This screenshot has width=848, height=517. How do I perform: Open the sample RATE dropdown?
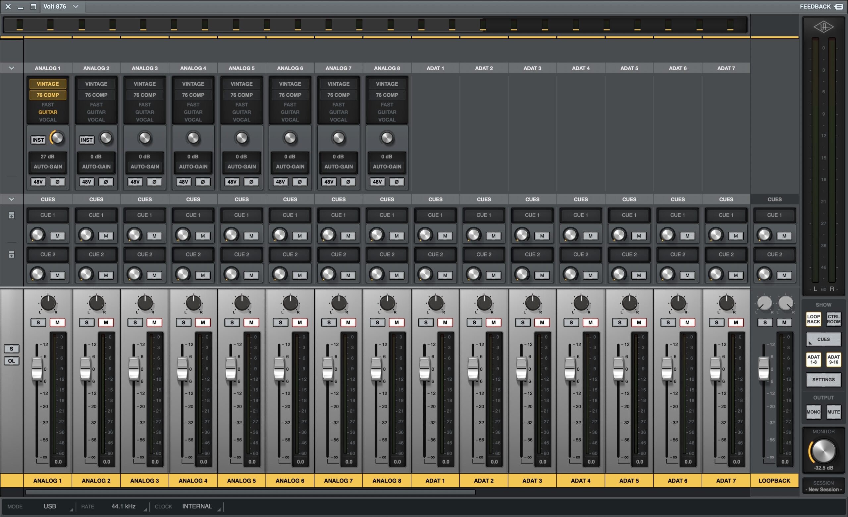[123, 506]
